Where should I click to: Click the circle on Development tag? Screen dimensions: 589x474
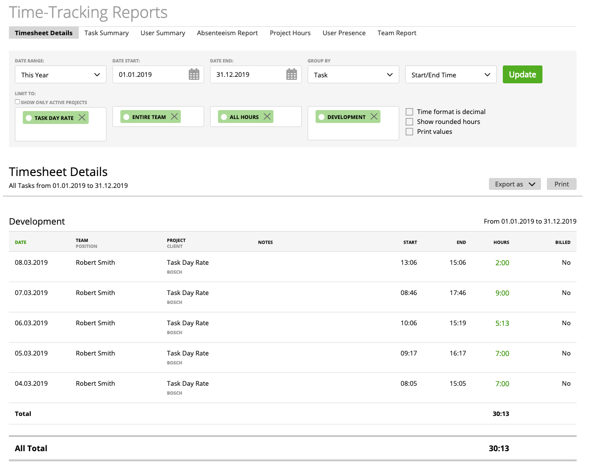point(321,117)
